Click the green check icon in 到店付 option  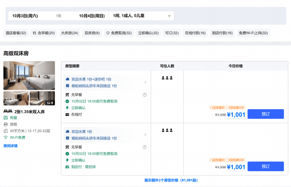67,154
